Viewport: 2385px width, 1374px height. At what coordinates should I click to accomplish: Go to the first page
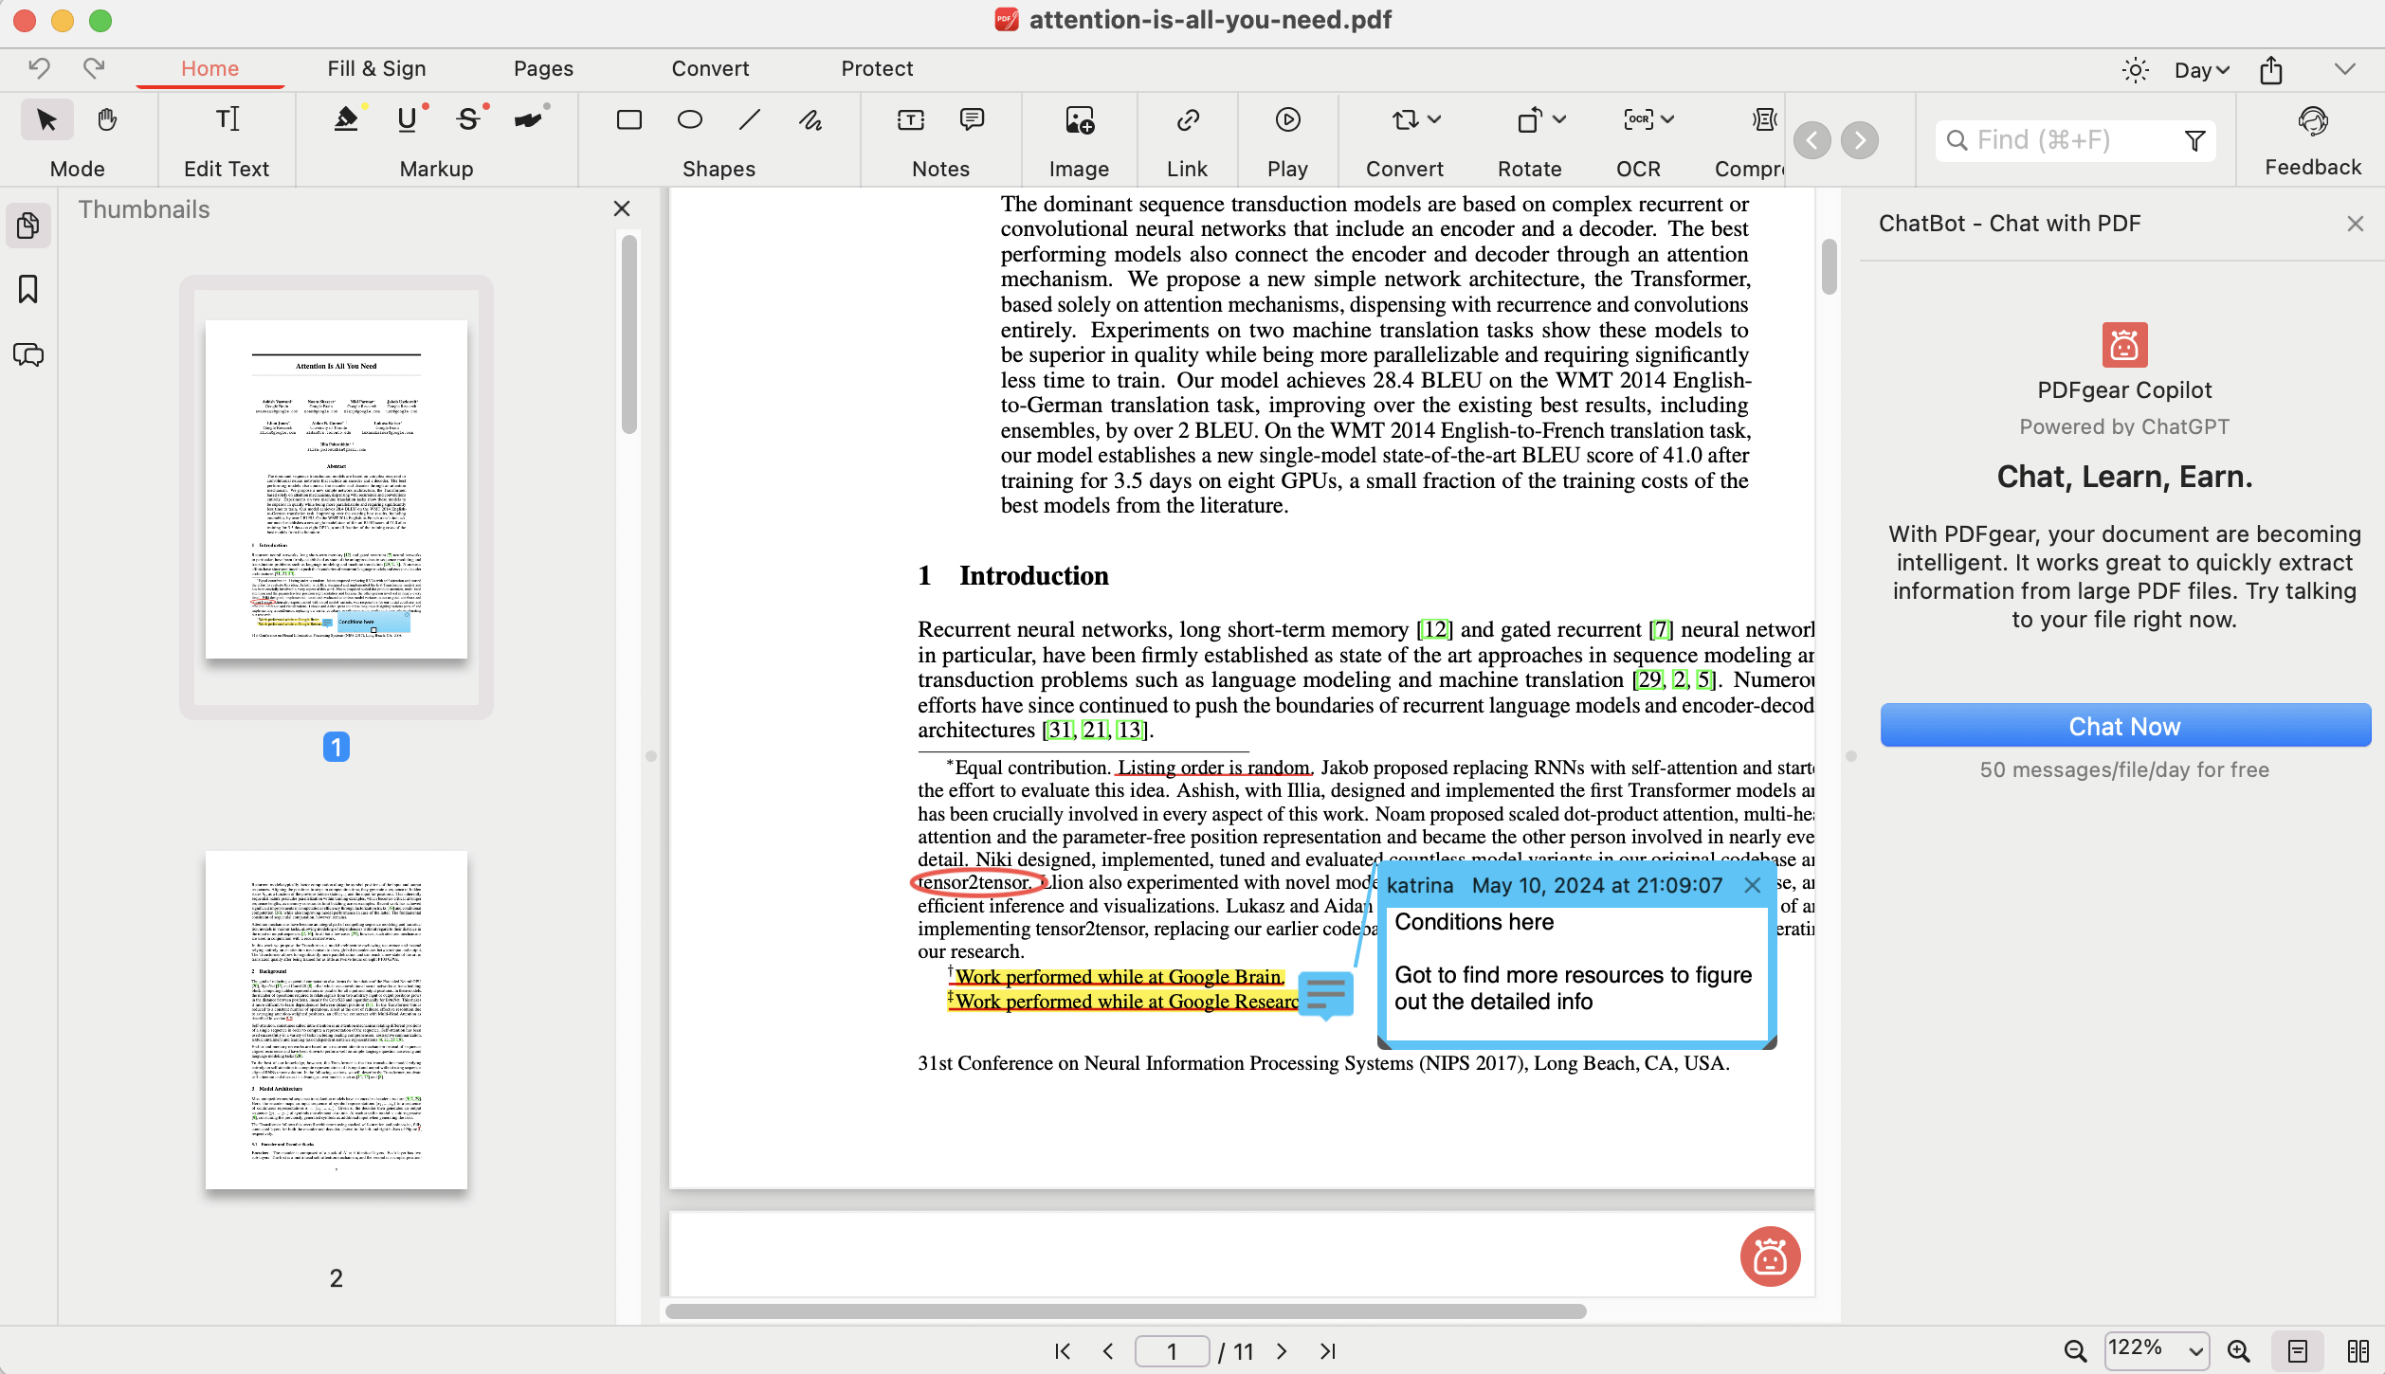pyautogui.click(x=1063, y=1351)
